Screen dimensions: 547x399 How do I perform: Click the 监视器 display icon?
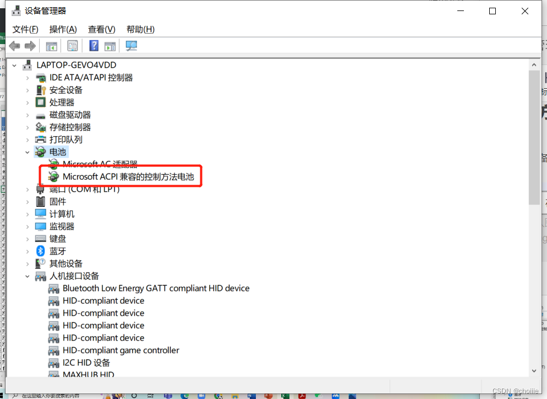(41, 227)
